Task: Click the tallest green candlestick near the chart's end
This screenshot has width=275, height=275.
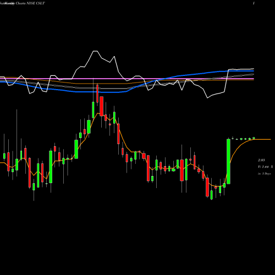Action: tap(228, 161)
